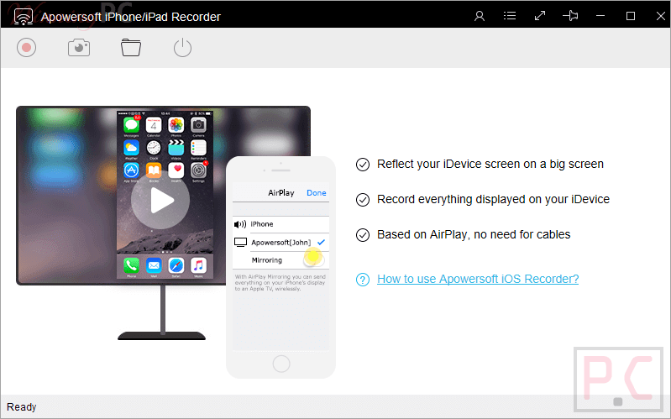Open the list menu icon in title bar
The image size is (671, 419).
(510, 16)
